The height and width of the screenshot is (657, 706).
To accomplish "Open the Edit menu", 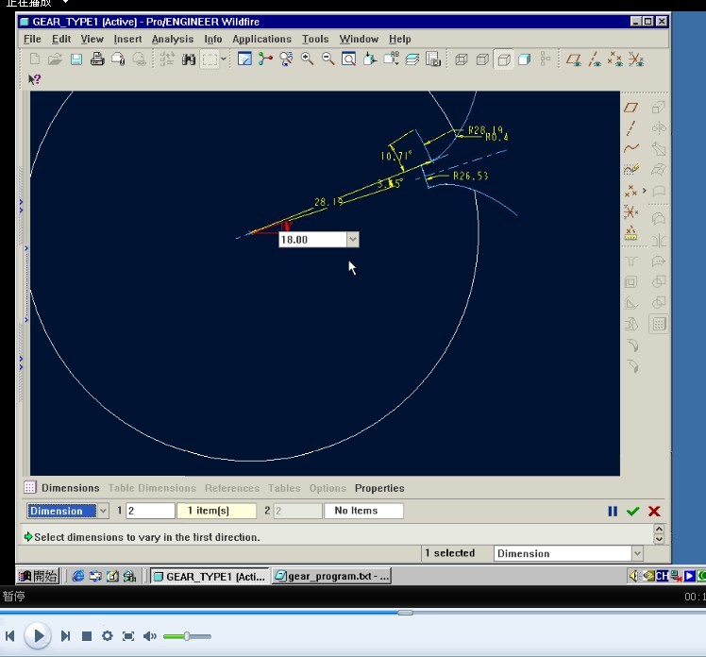I will [x=61, y=40].
